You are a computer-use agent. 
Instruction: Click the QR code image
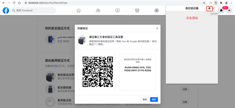click(x=98, y=72)
